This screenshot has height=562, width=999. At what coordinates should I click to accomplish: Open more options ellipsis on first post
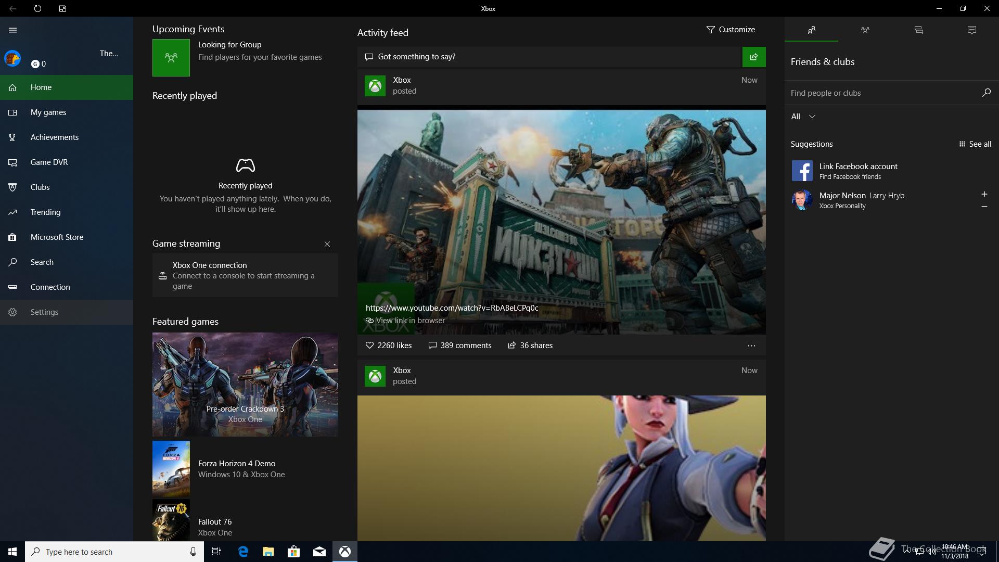click(x=751, y=346)
